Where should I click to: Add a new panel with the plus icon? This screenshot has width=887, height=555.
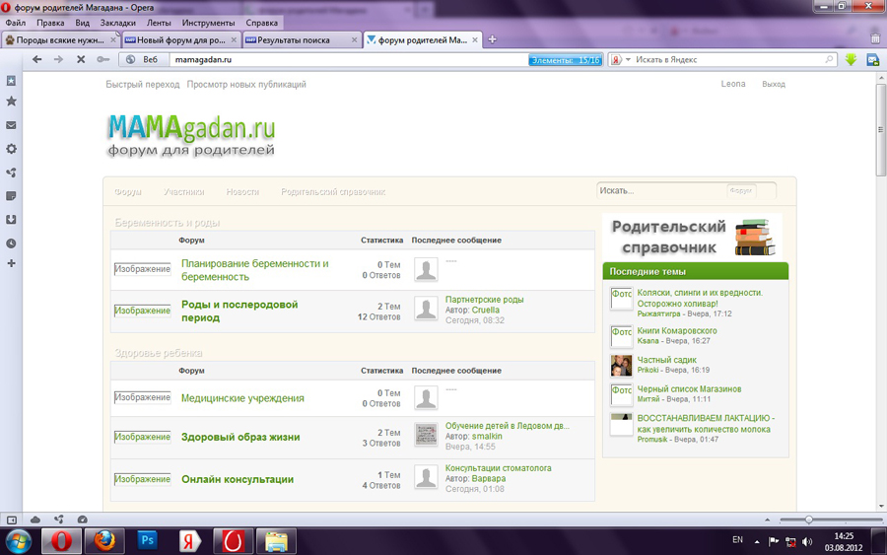click(11, 264)
